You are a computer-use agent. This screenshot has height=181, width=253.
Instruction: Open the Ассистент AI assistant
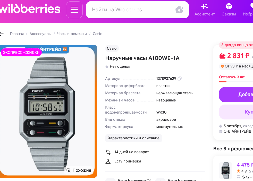coord(204,10)
